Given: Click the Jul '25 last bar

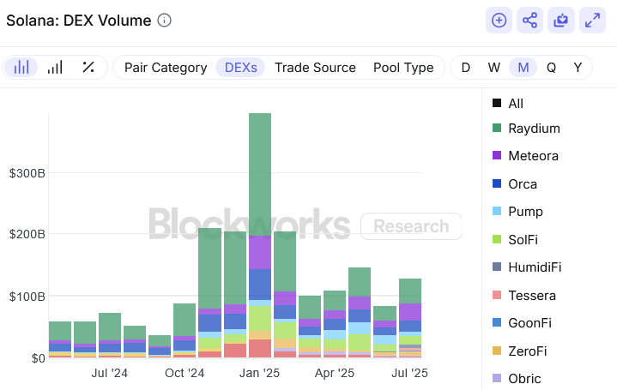Looking at the screenshot, I should point(410,319).
